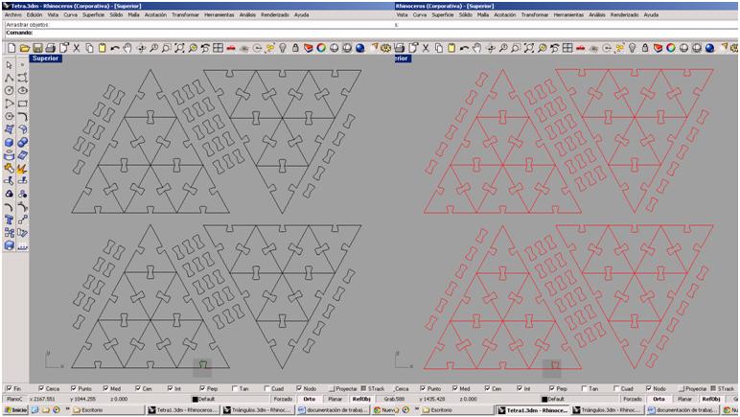
Task: Toggle Orto mode in Tetra.3dm status bar
Action: [x=309, y=399]
